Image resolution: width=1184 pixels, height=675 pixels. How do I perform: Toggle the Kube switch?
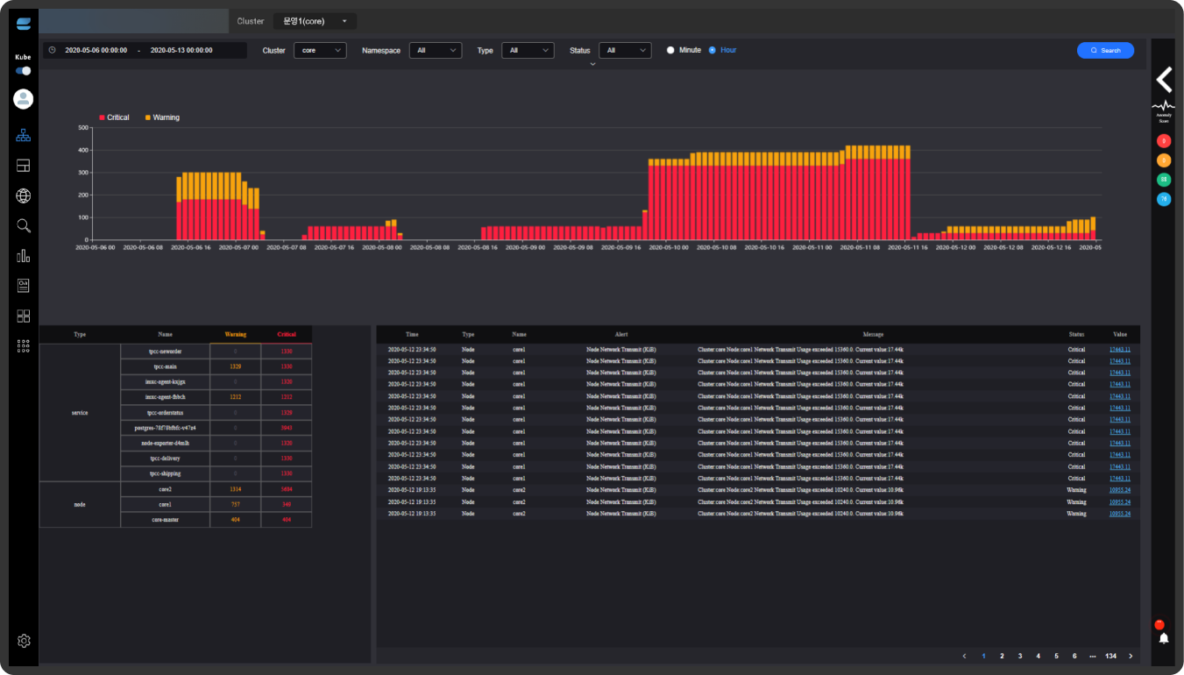(24, 71)
